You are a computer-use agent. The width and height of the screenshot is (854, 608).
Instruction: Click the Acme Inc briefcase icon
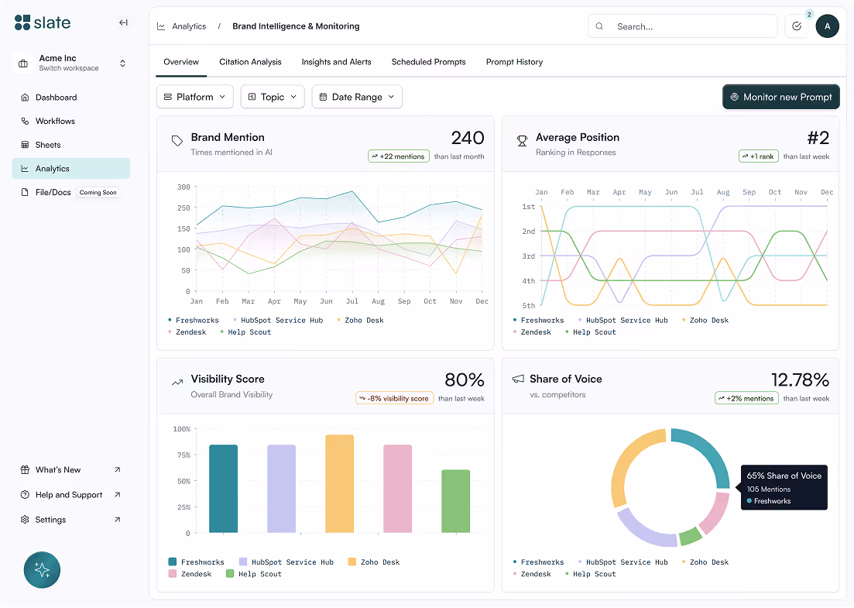pos(23,64)
